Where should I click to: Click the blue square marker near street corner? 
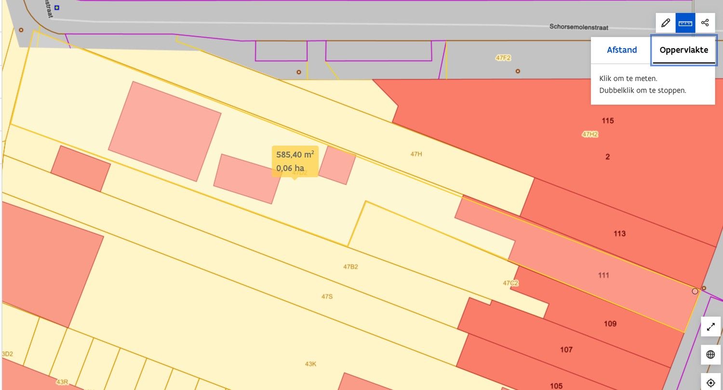tap(57, 8)
